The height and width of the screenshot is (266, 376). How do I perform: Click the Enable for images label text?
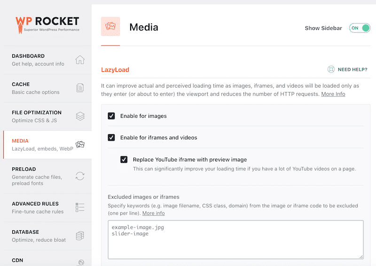click(143, 116)
